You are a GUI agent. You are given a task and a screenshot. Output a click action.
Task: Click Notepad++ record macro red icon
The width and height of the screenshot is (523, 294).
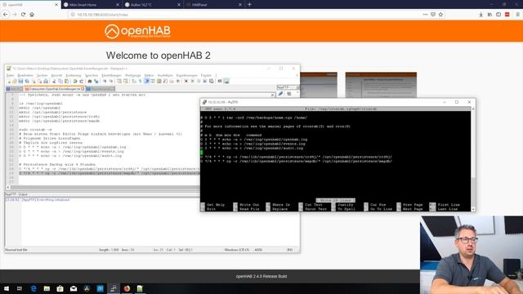pos(186,82)
